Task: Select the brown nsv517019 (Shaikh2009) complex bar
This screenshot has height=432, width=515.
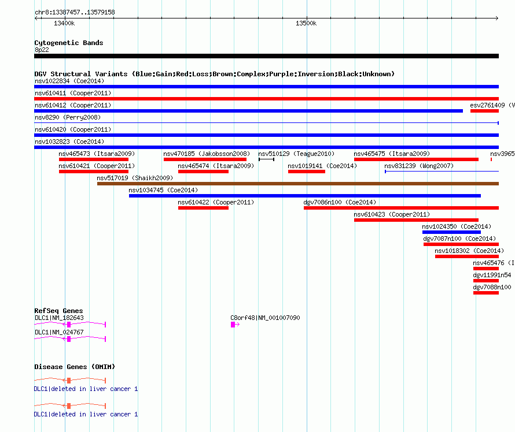Action: click(x=298, y=184)
